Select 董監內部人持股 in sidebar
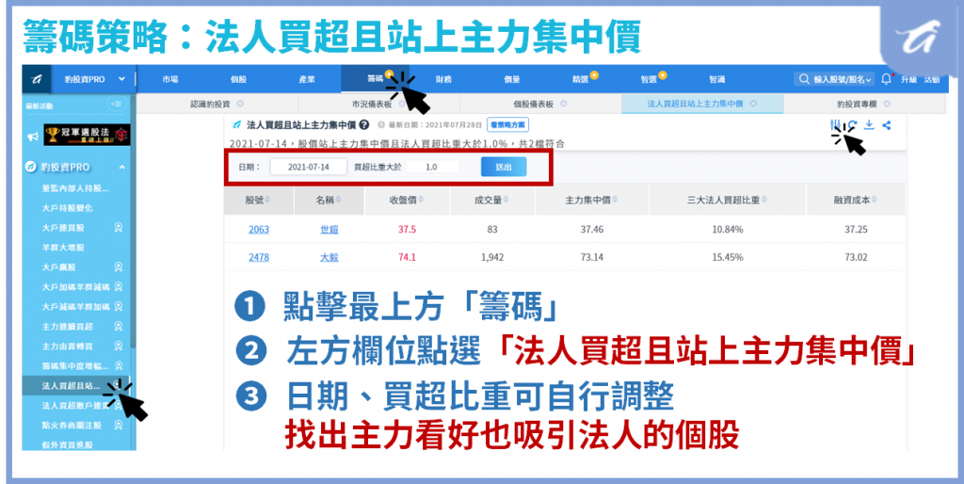The height and width of the screenshot is (484, 964). click(x=74, y=188)
